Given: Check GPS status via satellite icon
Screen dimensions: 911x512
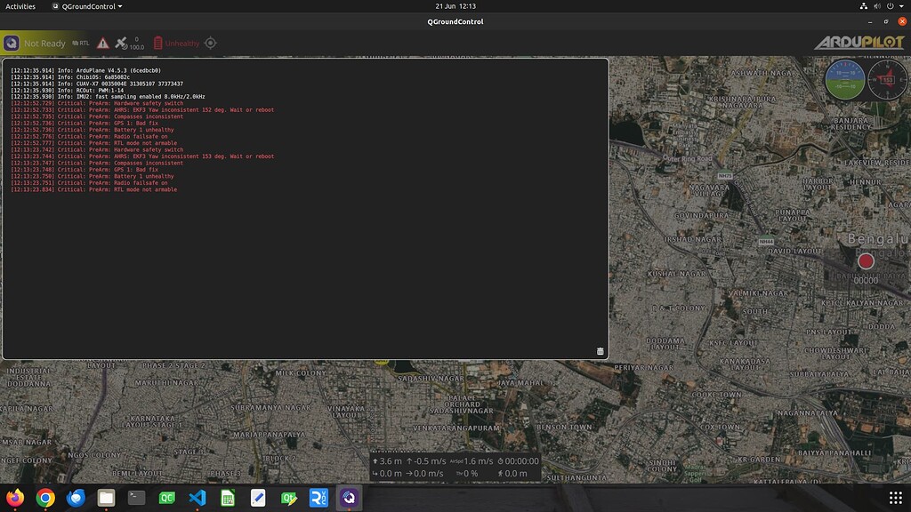Looking at the screenshot, I should (120, 42).
